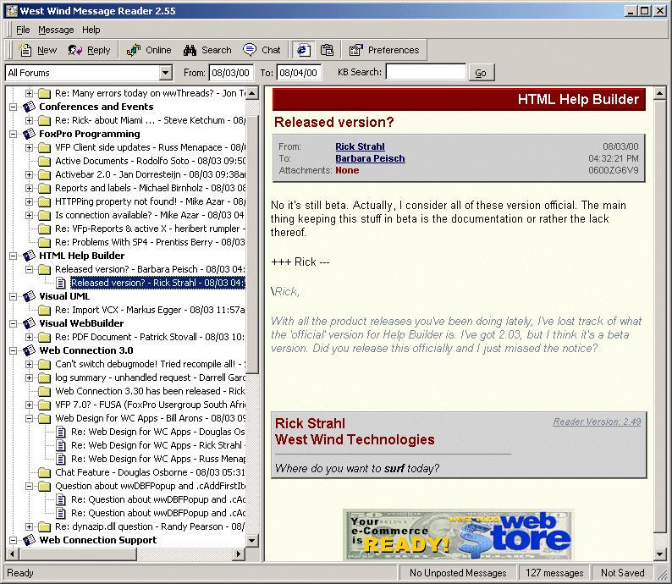Viewport: 672px width, 584px height.
Task: Open the All Forums dropdown
Action: (x=165, y=73)
